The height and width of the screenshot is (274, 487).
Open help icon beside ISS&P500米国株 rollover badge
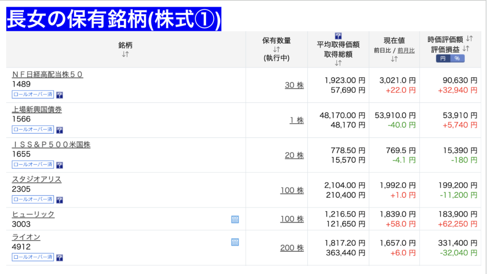click(59, 165)
